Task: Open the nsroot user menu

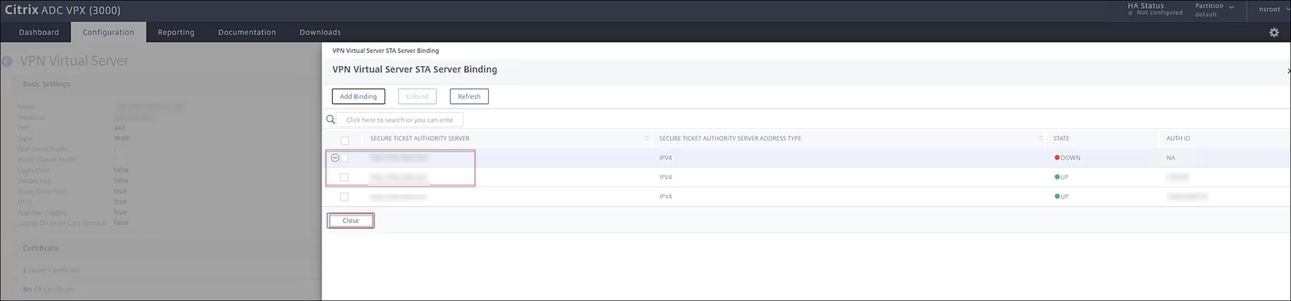Action: pyautogui.click(x=1274, y=9)
